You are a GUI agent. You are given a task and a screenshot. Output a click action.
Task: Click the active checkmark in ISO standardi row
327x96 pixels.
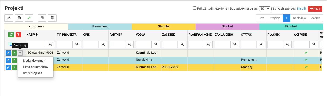click(x=306, y=53)
